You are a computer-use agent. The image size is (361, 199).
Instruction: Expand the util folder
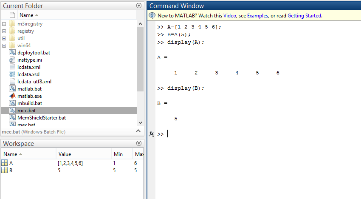tap(4, 38)
